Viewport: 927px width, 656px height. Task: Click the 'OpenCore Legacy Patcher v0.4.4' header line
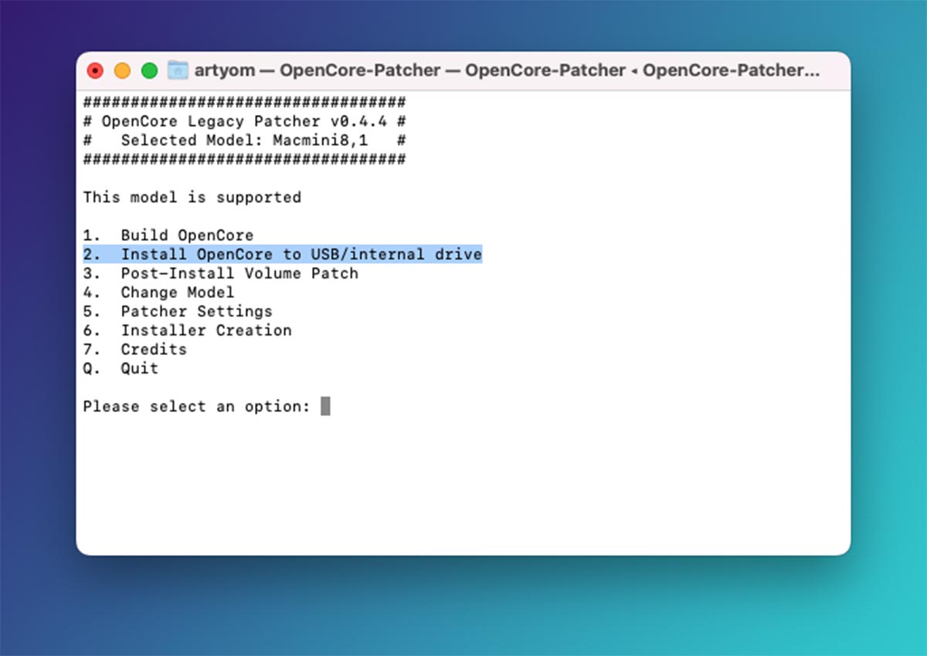(x=245, y=122)
